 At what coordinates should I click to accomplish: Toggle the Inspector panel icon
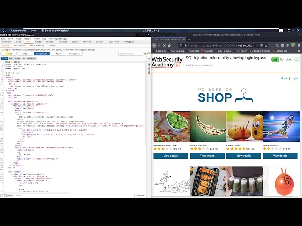click(149, 59)
